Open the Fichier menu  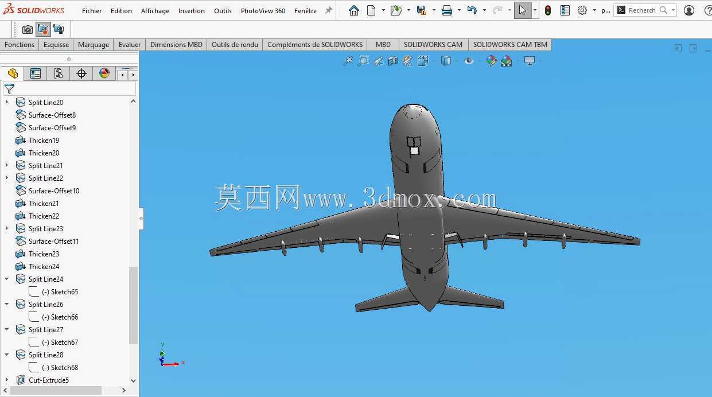[x=92, y=11]
